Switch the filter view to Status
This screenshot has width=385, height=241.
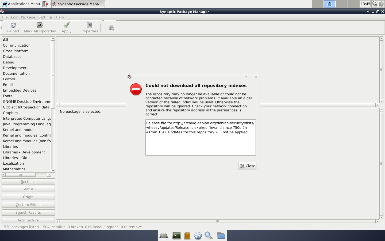(x=28, y=189)
